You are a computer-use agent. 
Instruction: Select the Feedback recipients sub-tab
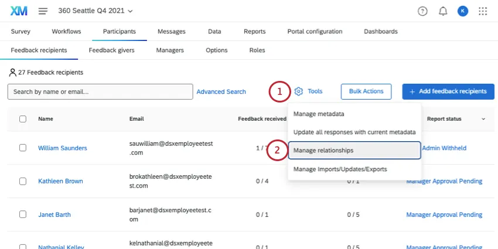click(x=39, y=50)
